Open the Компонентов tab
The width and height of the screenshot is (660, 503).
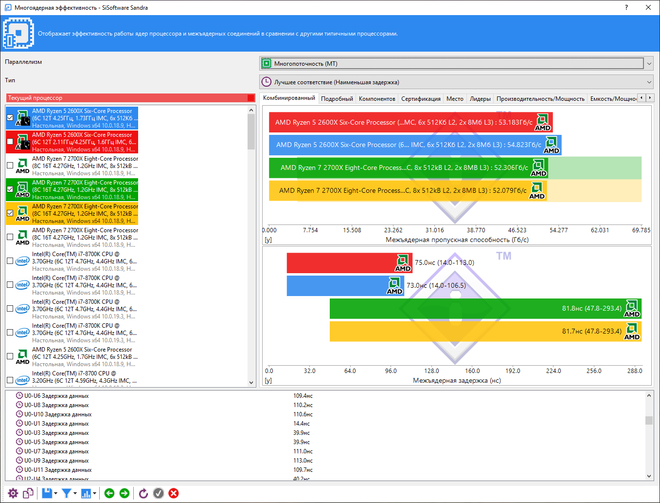click(377, 99)
